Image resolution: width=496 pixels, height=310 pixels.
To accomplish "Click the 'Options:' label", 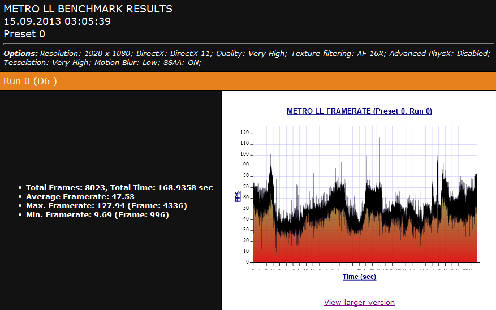I will point(20,54).
